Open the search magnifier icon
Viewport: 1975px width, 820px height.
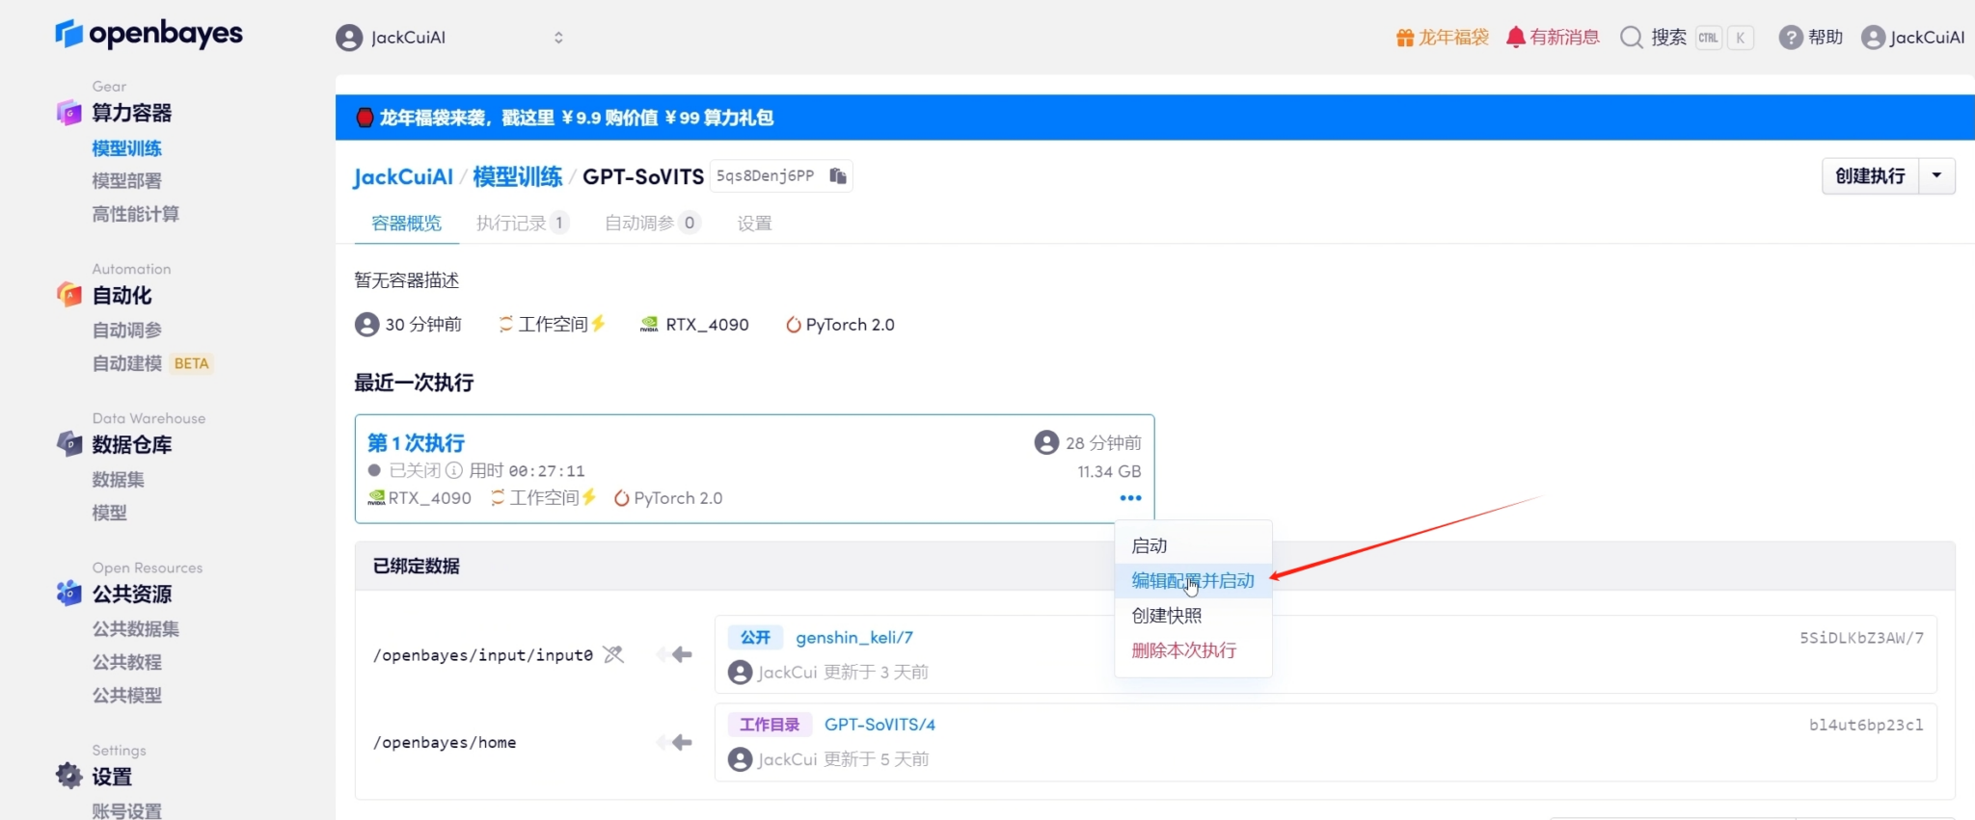tap(1631, 38)
